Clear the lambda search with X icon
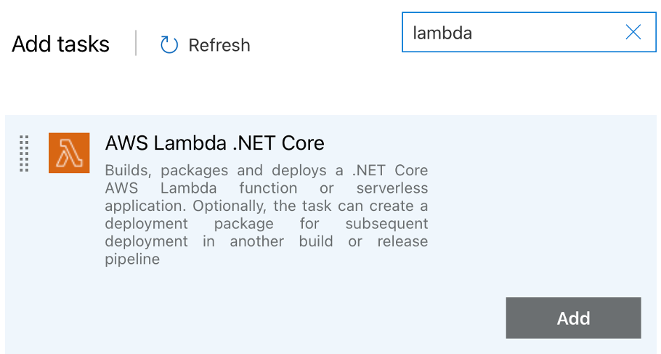Image resolution: width=661 pixels, height=354 pixels. (633, 32)
